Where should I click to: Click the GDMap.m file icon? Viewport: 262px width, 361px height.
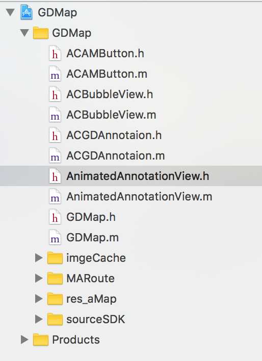click(x=55, y=238)
